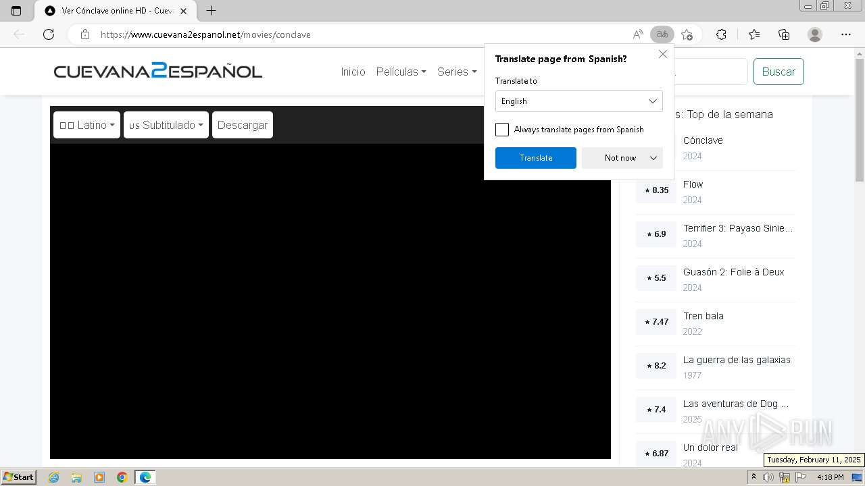865x486 pixels.
Task: Click the Cuevana2Español logo
Action: pos(158,71)
